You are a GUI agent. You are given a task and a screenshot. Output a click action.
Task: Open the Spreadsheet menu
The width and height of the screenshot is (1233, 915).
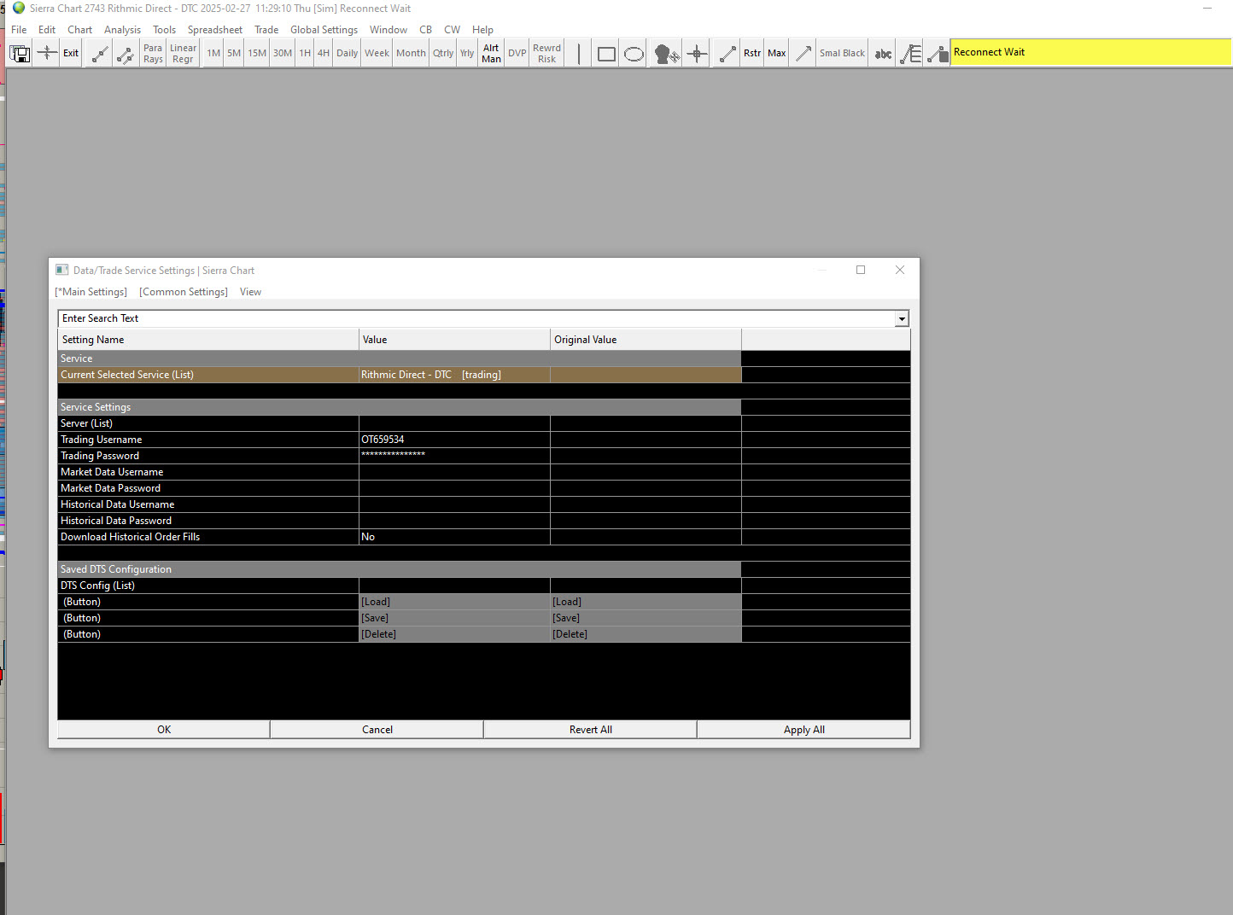tap(214, 29)
